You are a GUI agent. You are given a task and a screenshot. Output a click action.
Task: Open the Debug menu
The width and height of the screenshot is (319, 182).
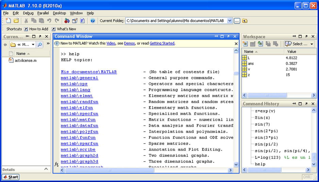(28, 13)
